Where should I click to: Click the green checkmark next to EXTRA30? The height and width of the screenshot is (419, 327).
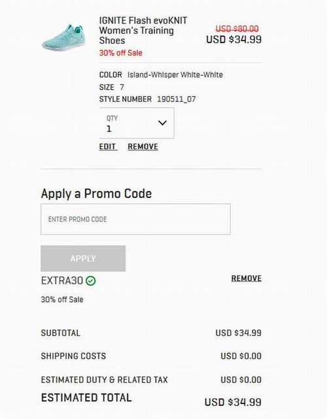[x=91, y=281]
